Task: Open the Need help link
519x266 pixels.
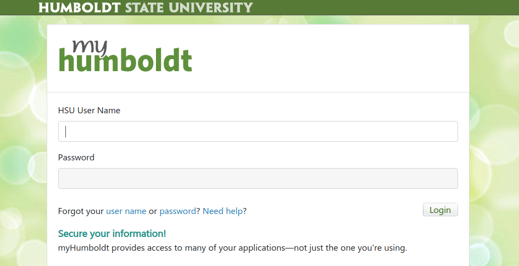Action: tap(222, 211)
